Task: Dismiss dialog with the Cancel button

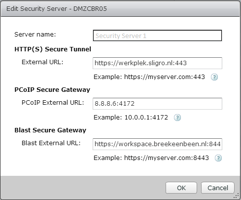Action: 218,188
